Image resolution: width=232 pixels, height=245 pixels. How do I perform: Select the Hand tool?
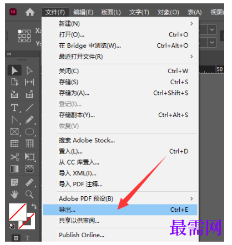point(14,195)
